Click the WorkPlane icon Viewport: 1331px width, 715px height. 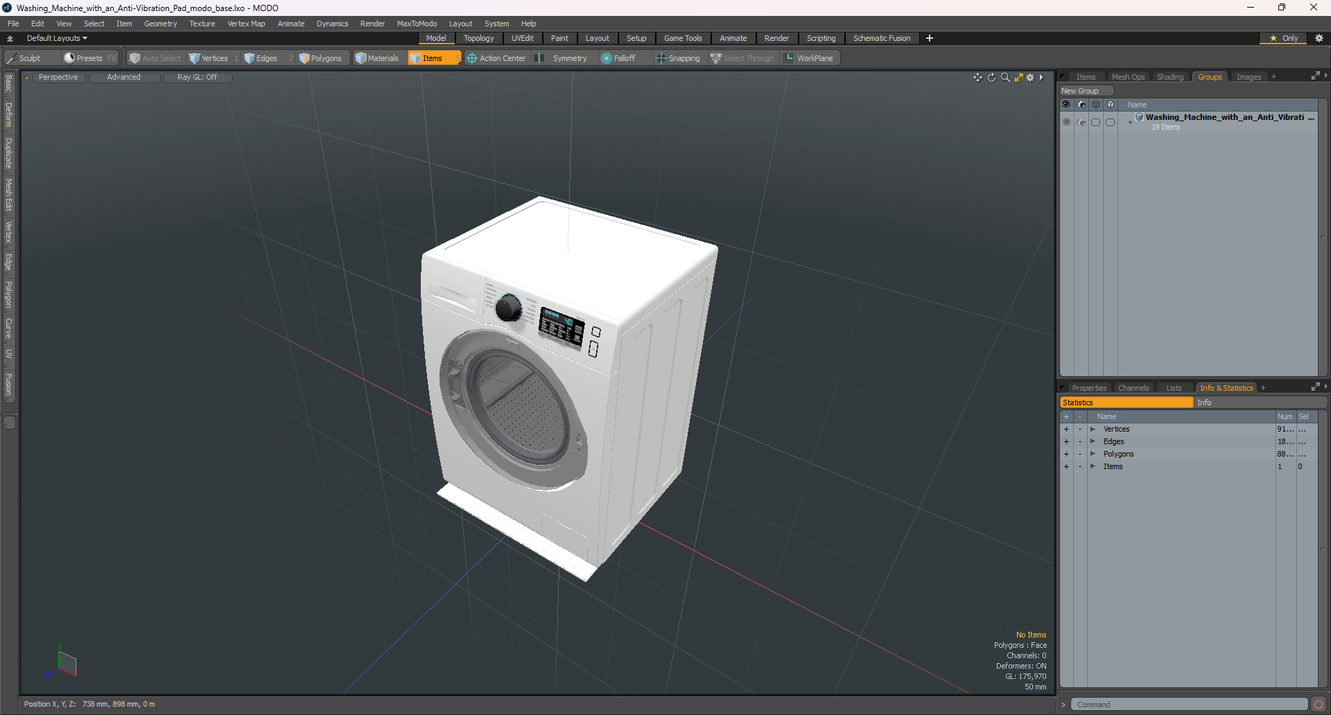tap(789, 58)
